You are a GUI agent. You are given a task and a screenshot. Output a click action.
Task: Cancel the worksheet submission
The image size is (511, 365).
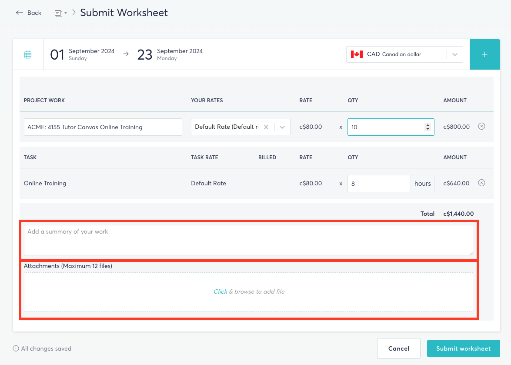coord(398,348)
